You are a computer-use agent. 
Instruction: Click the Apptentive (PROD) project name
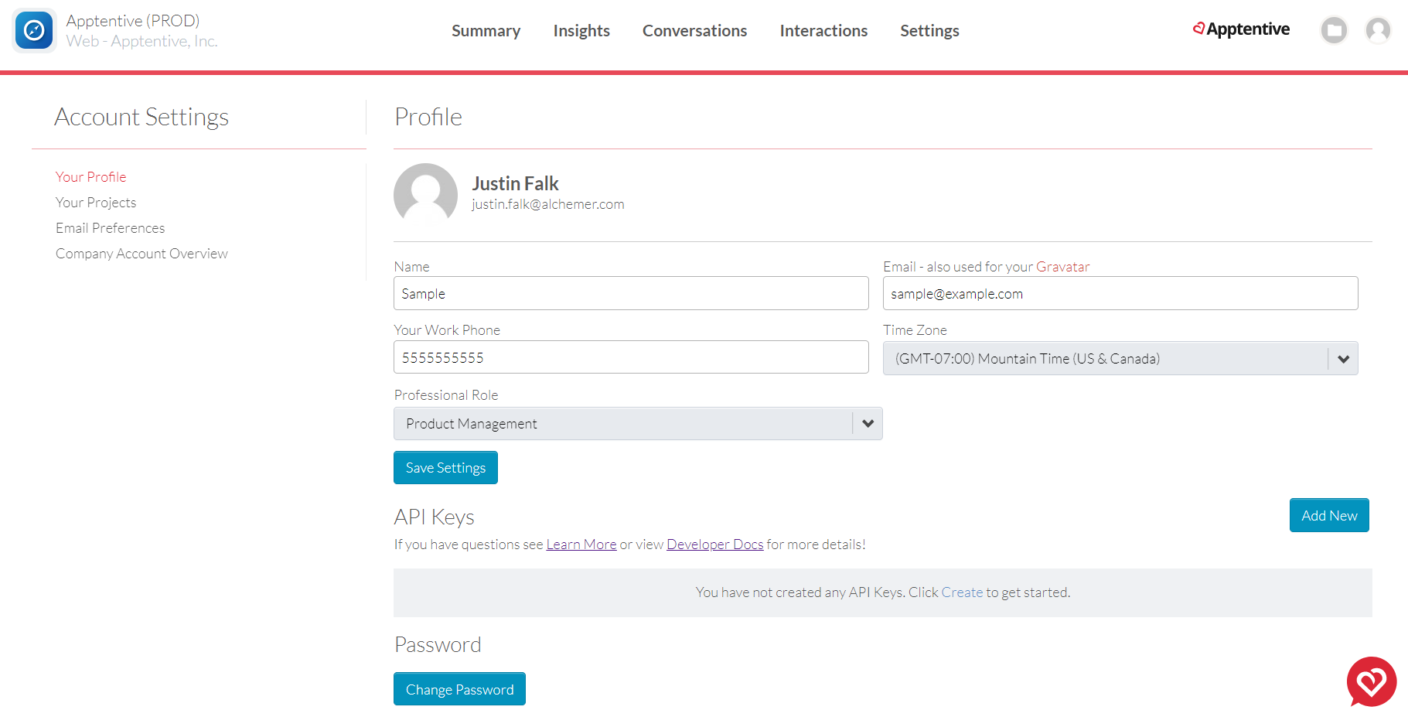point(133,21)
